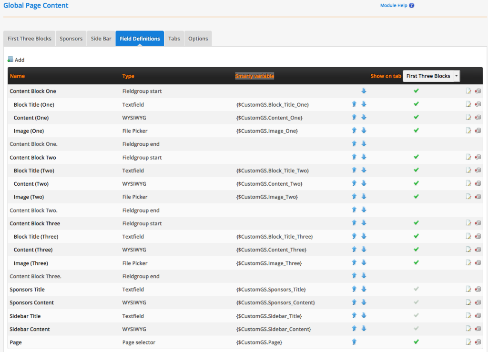Move Content Block One down with arrow

pos(364,91)
